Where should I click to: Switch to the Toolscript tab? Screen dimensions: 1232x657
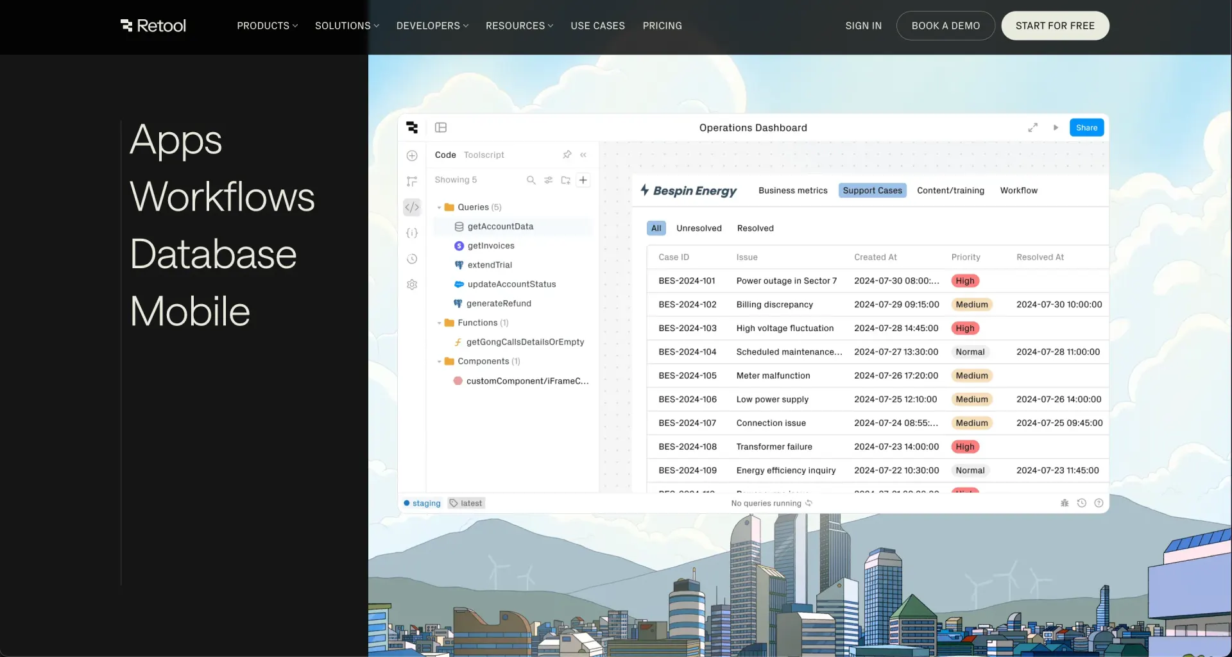click(484, 155)
